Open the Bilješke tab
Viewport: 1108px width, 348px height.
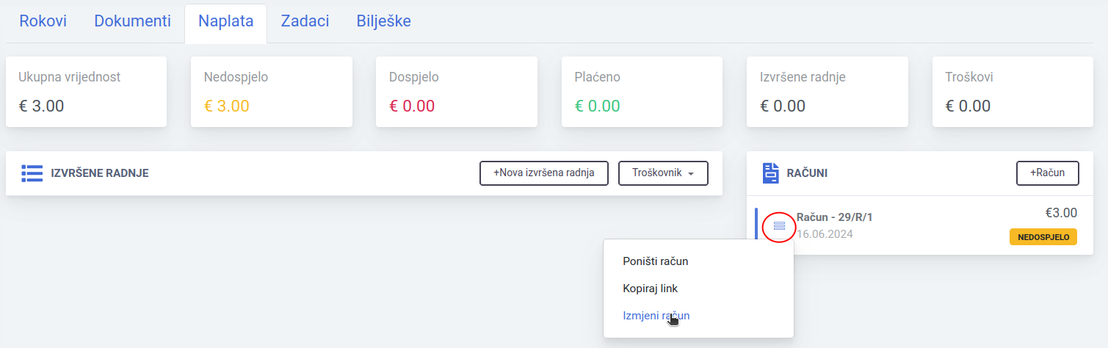coord(383,21)
